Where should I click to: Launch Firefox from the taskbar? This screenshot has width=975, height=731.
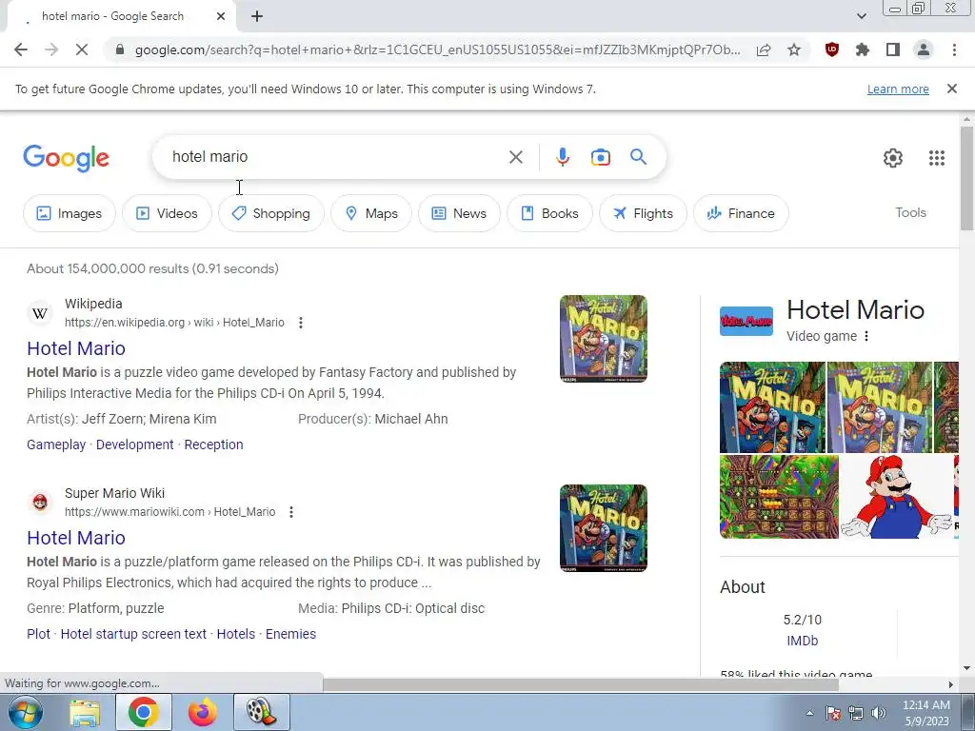point(202,712)
